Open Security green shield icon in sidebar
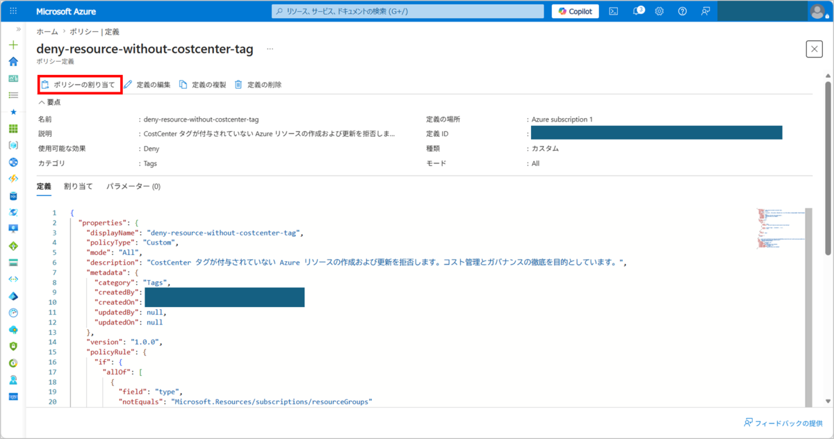 tap(13, 346)
